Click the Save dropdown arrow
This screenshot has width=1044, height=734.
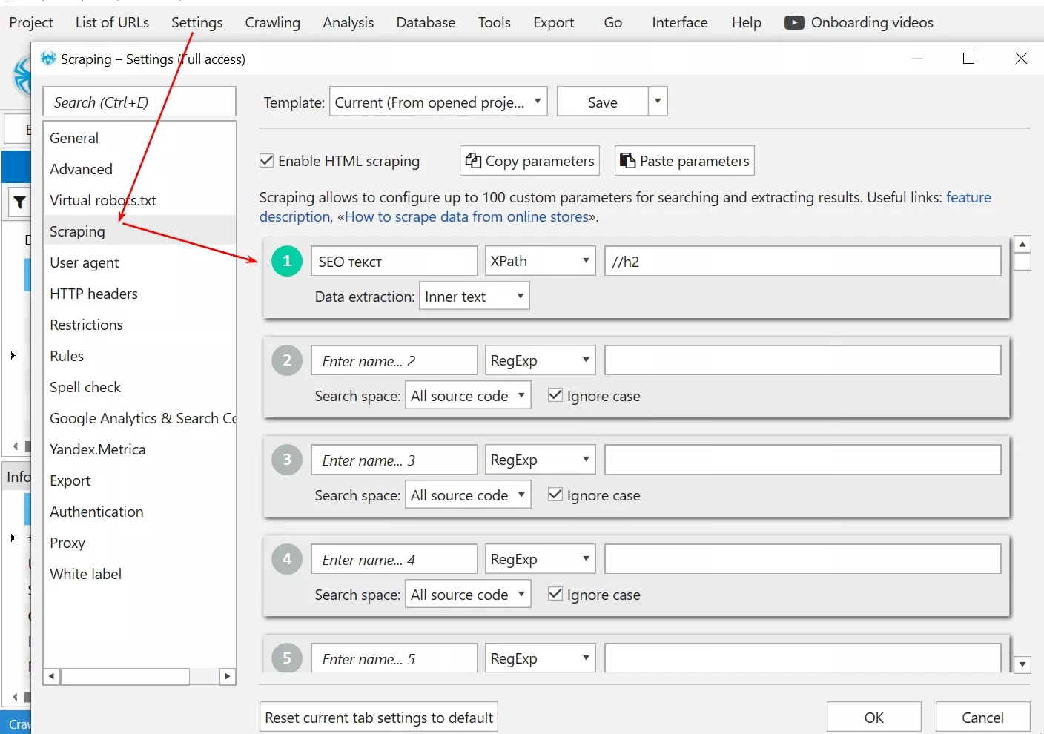pos(658,102)
